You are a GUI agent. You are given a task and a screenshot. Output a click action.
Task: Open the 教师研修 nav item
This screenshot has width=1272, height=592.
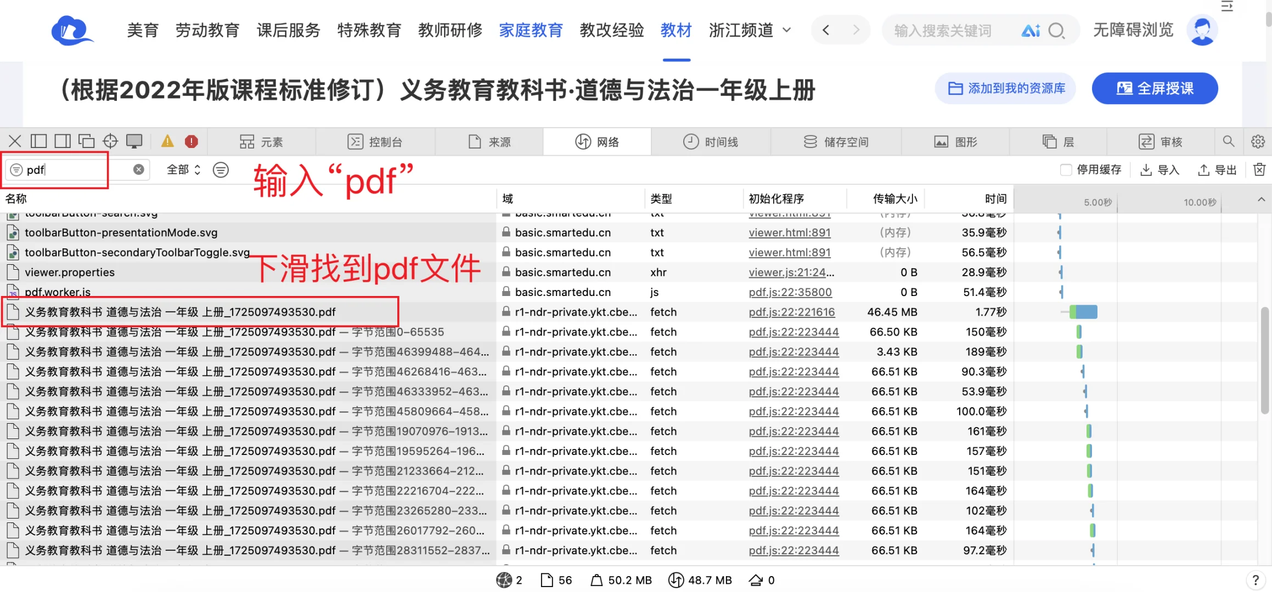pos(450,30)
